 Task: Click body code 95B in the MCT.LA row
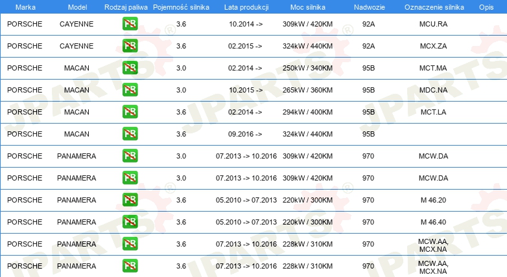368,112
